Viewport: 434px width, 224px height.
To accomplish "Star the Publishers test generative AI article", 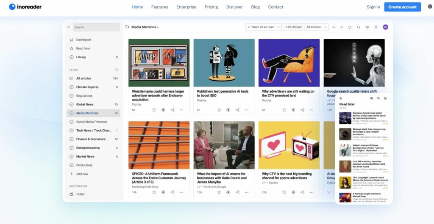I will click(x=219, y=110).
